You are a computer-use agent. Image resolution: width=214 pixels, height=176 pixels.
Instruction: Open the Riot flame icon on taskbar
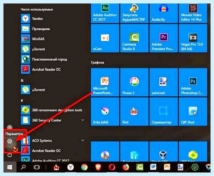pyautogui.click(x=56, y=167)
